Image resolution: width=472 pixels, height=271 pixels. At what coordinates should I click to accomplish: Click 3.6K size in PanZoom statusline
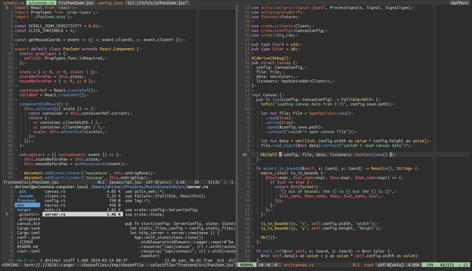180,182
